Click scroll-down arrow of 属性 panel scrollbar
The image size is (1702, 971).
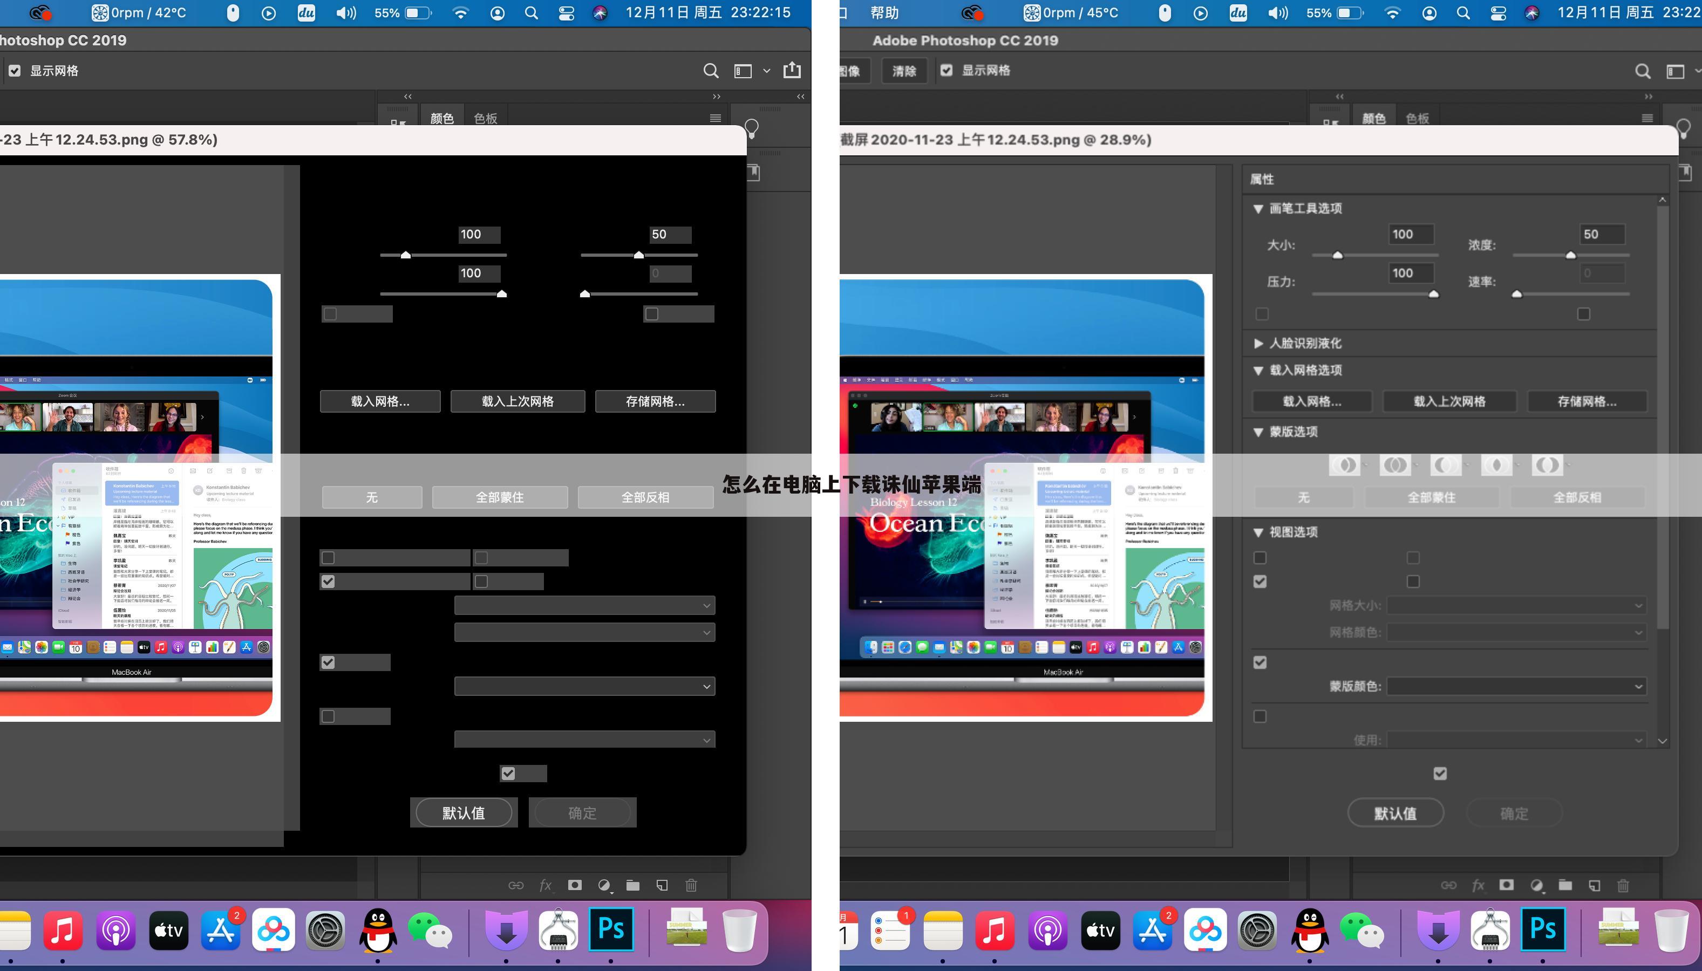(x=1663, y=741)
